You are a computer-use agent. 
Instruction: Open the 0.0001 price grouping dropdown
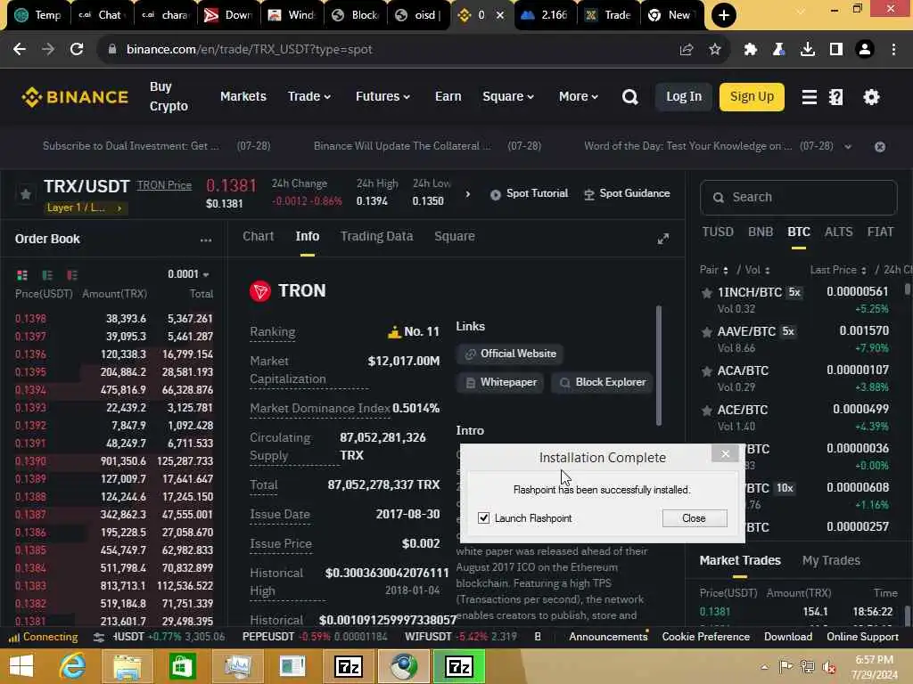[188, 274]
